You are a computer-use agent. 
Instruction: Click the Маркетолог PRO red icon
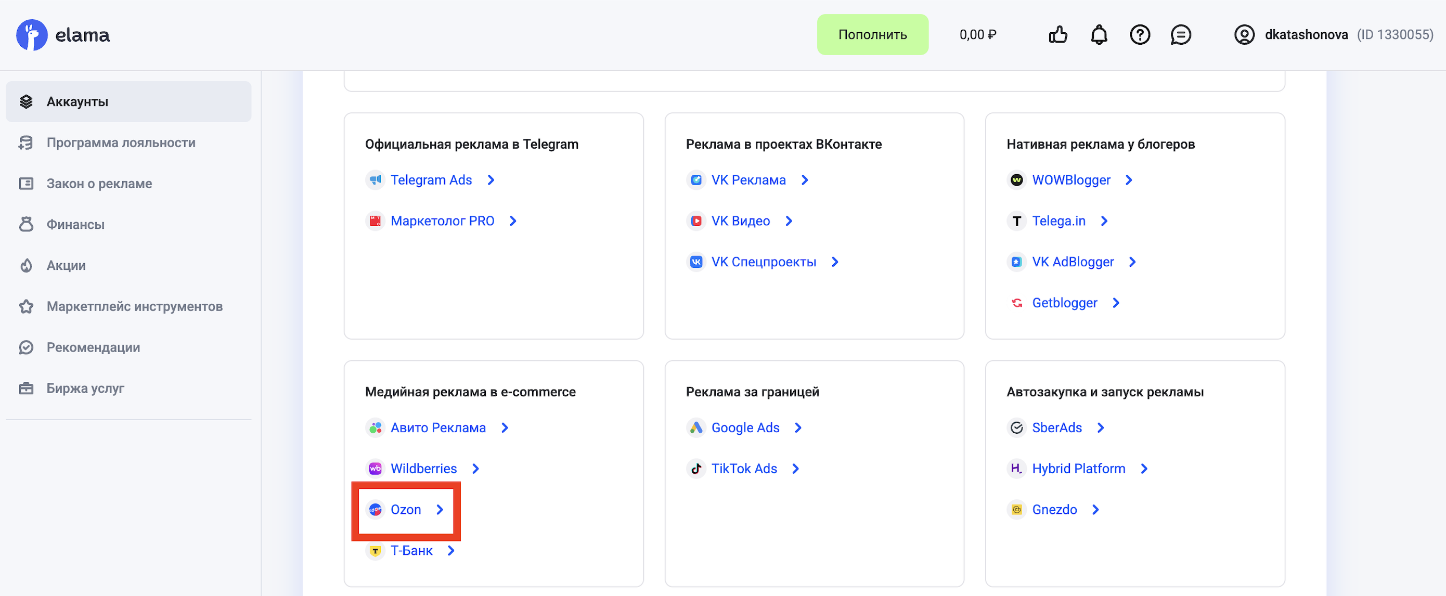click(376, 221)
